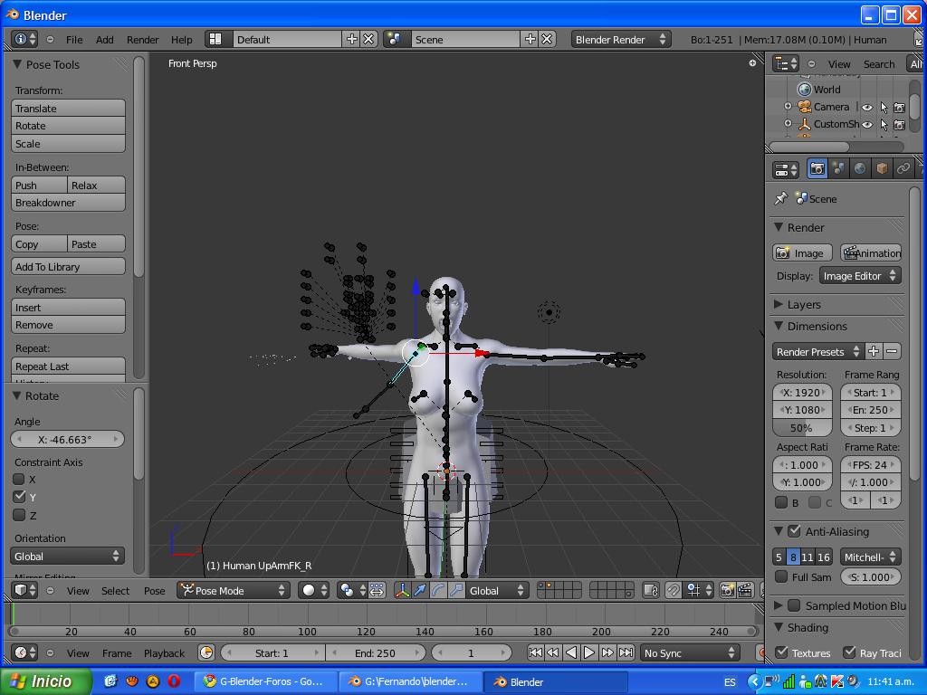
Task: Enable the X constraint axis checkbox
Action: [19, 480]
